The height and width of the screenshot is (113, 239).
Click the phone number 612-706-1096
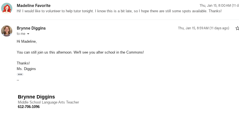tap(29, 107)
